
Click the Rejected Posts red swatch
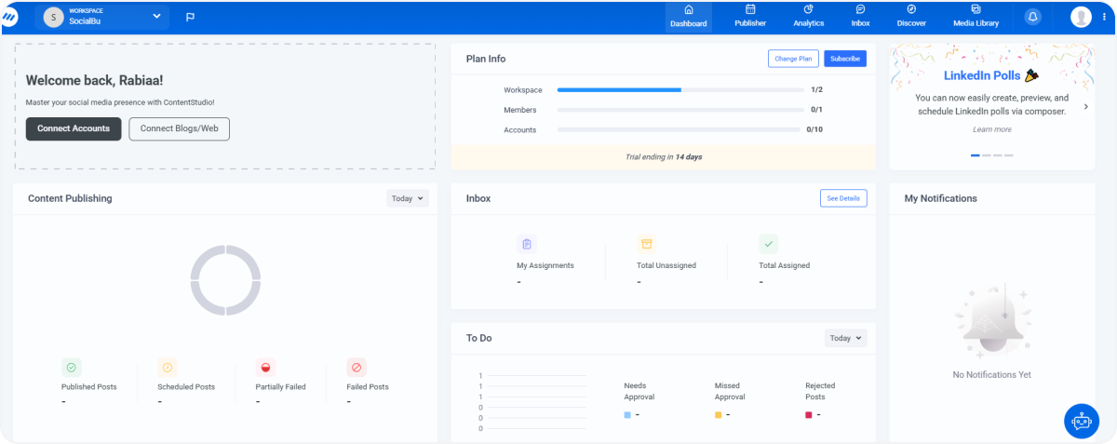click(809, 415)
